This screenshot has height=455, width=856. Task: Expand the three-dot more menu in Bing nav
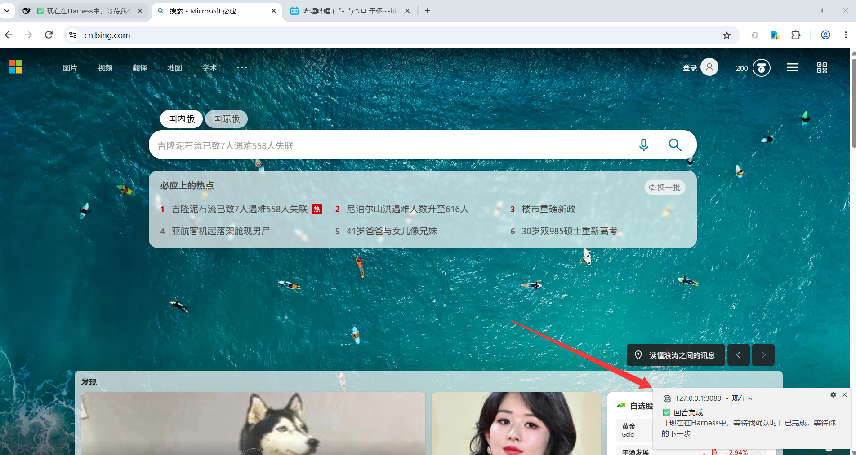coord(242,68)
